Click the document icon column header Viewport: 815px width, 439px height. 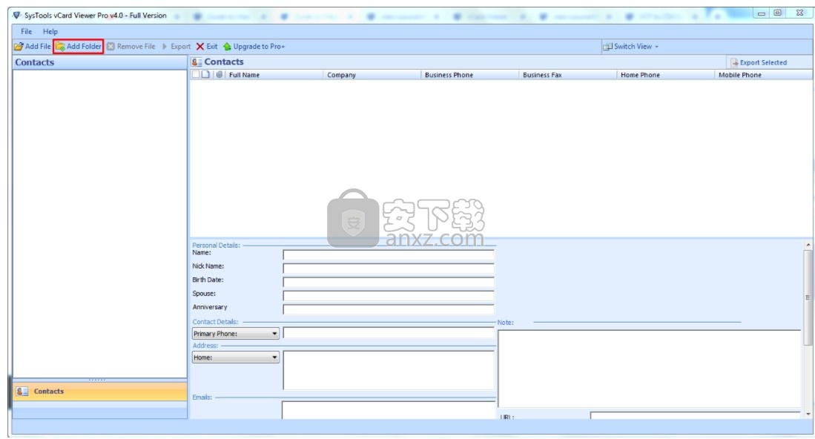point(206,74)
